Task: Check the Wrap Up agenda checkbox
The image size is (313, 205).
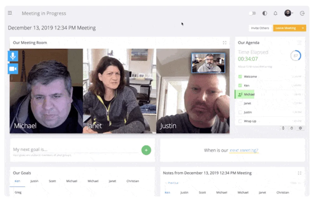Action: click(x=240, y=121)
